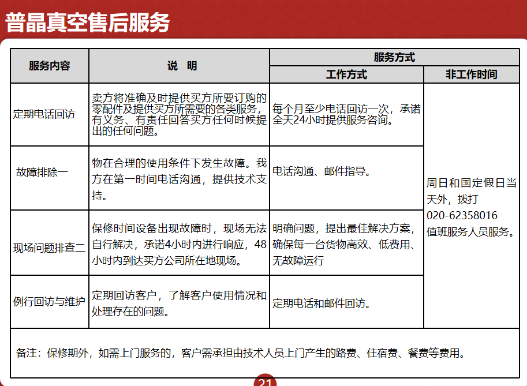
Task: Select the 服务内容 header cell
Action: pos(50,66)
